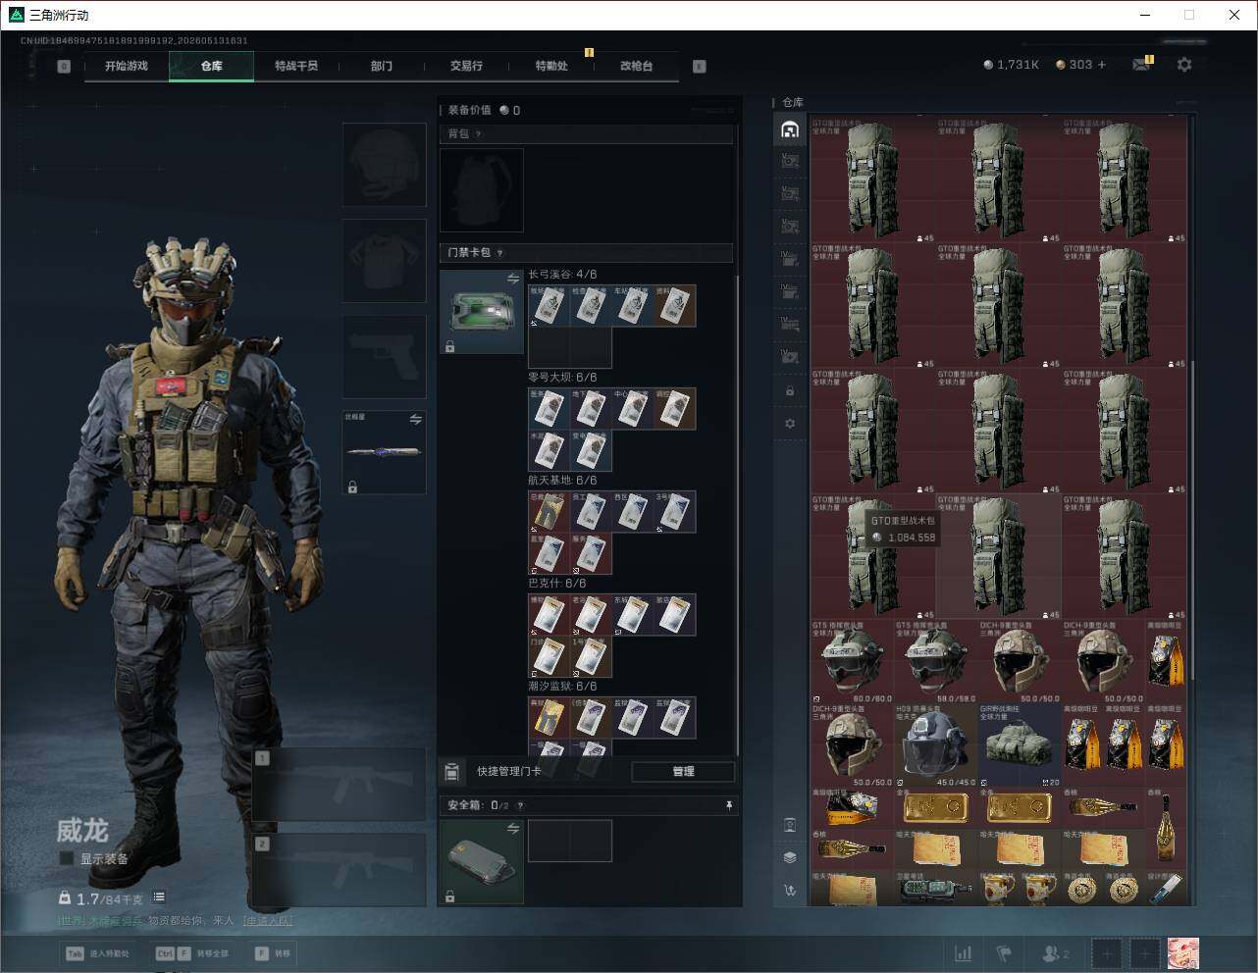
Task: Enable the 显示装备 checkbox
Action: (x=66, y=858)
